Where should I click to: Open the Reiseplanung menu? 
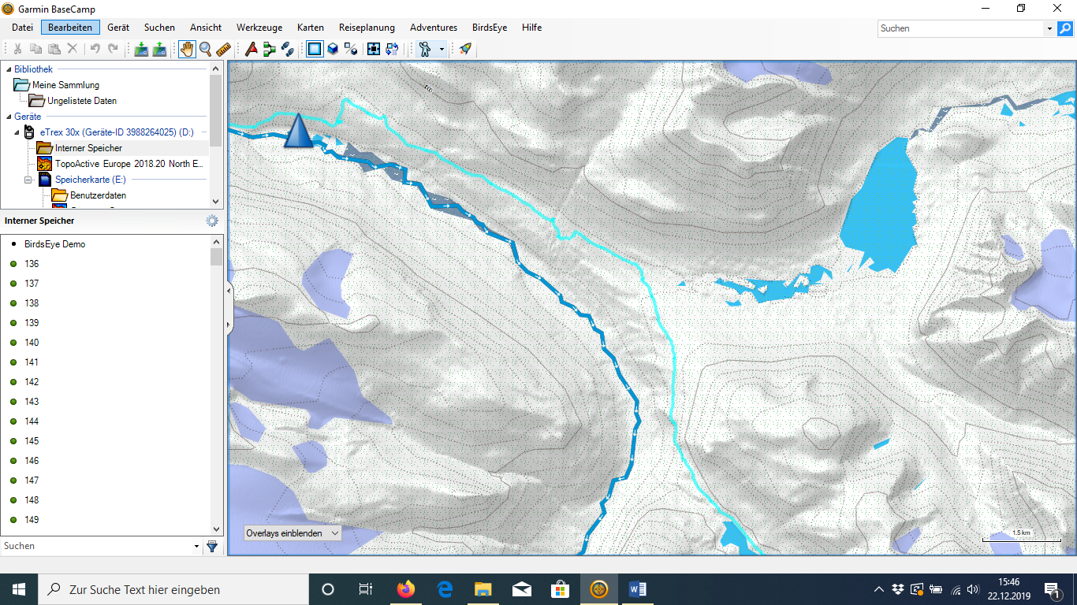click(367, 28)
